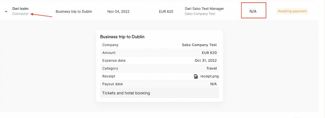Image resolution: width=325 pixels, height=118 pixels.
Task: Click the receipt file icon
Action: (196, 76)
